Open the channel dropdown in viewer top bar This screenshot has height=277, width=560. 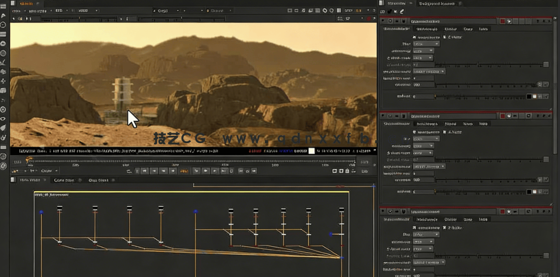(220, 10)
